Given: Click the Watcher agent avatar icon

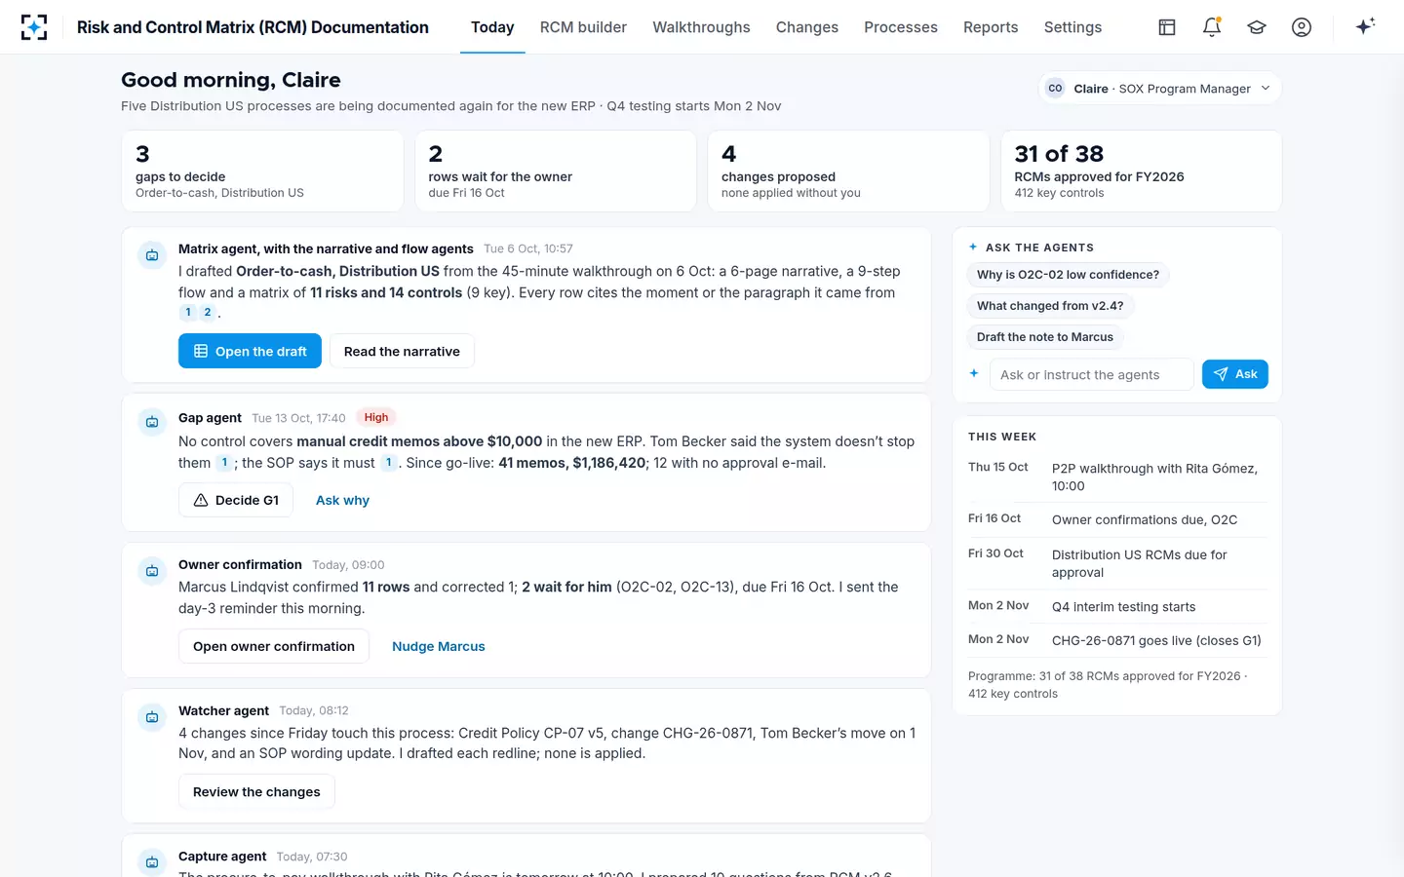Looking at the screenshot, I should [x=152, y=716].
